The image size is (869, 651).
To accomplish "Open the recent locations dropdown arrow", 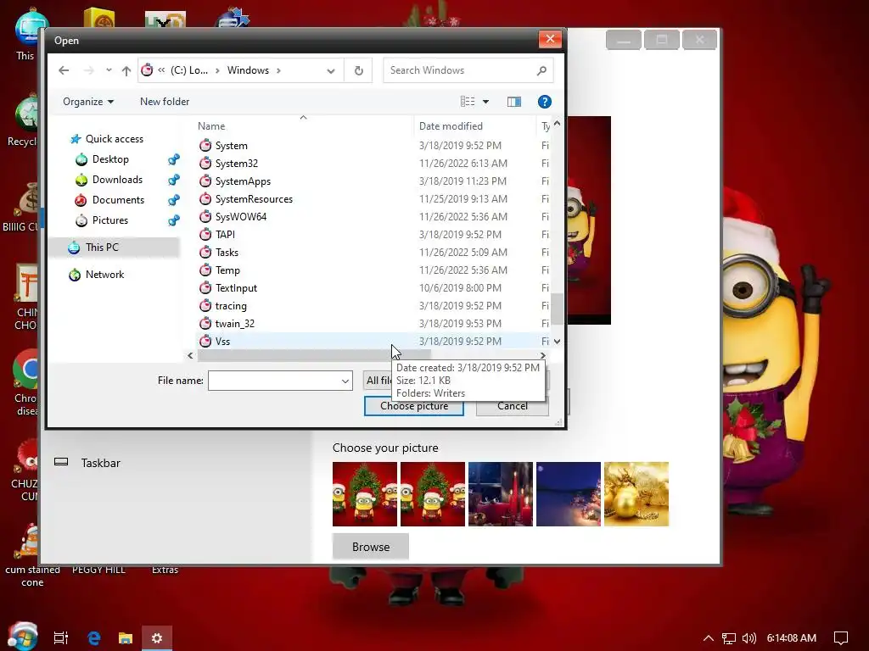I will click(109, 70).
